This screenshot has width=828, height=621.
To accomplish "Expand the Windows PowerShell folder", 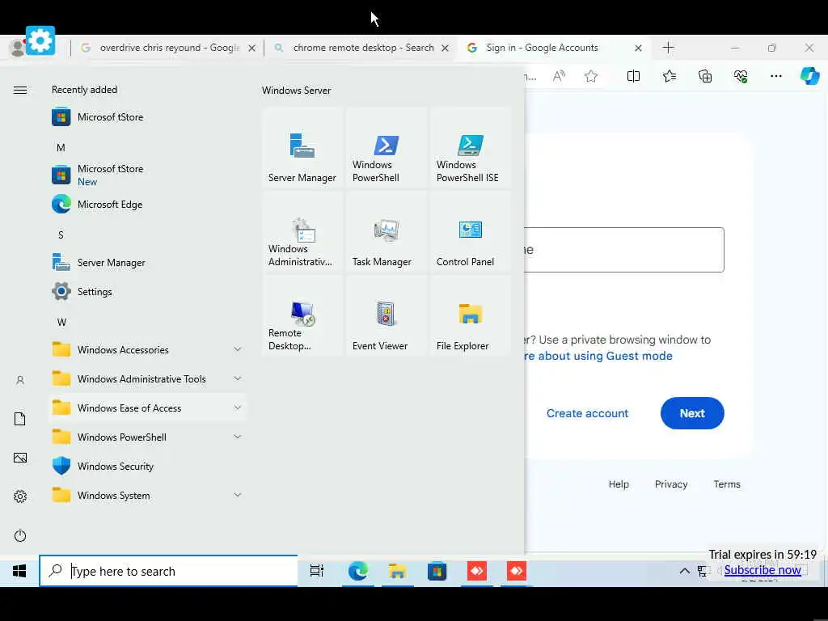I will (x=147, y=437).
